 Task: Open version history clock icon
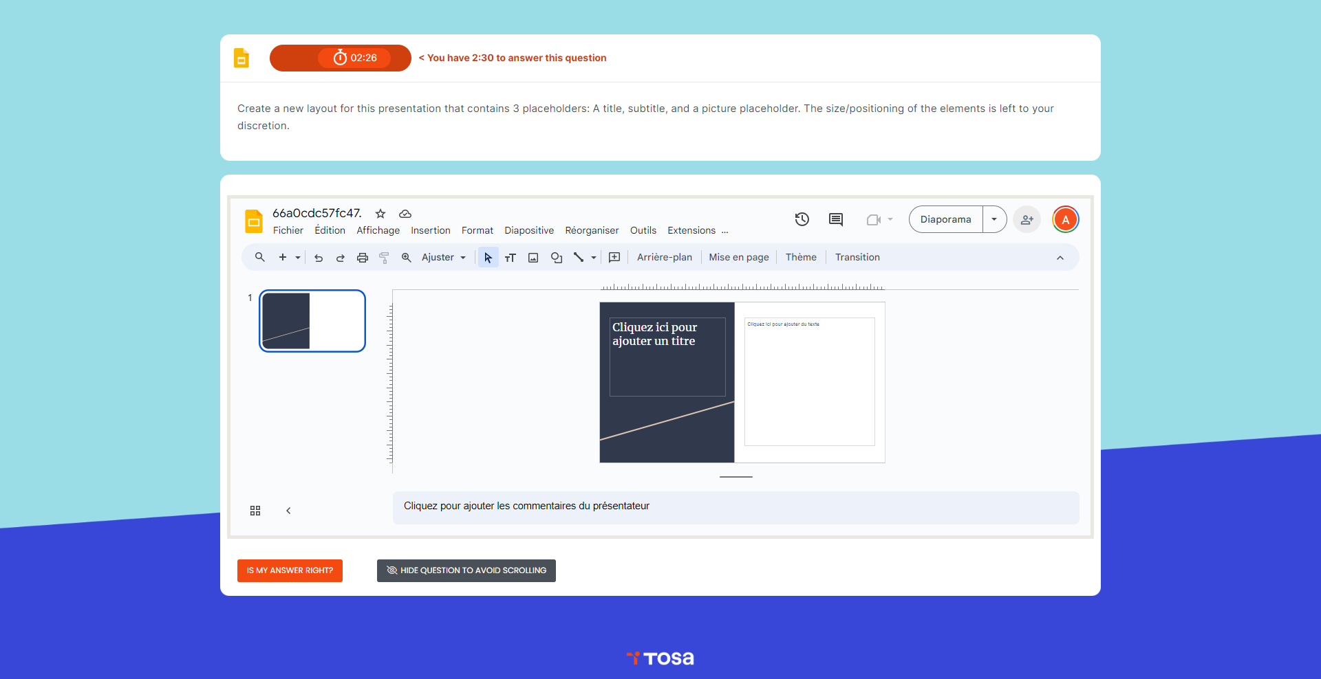click(802, 219)
